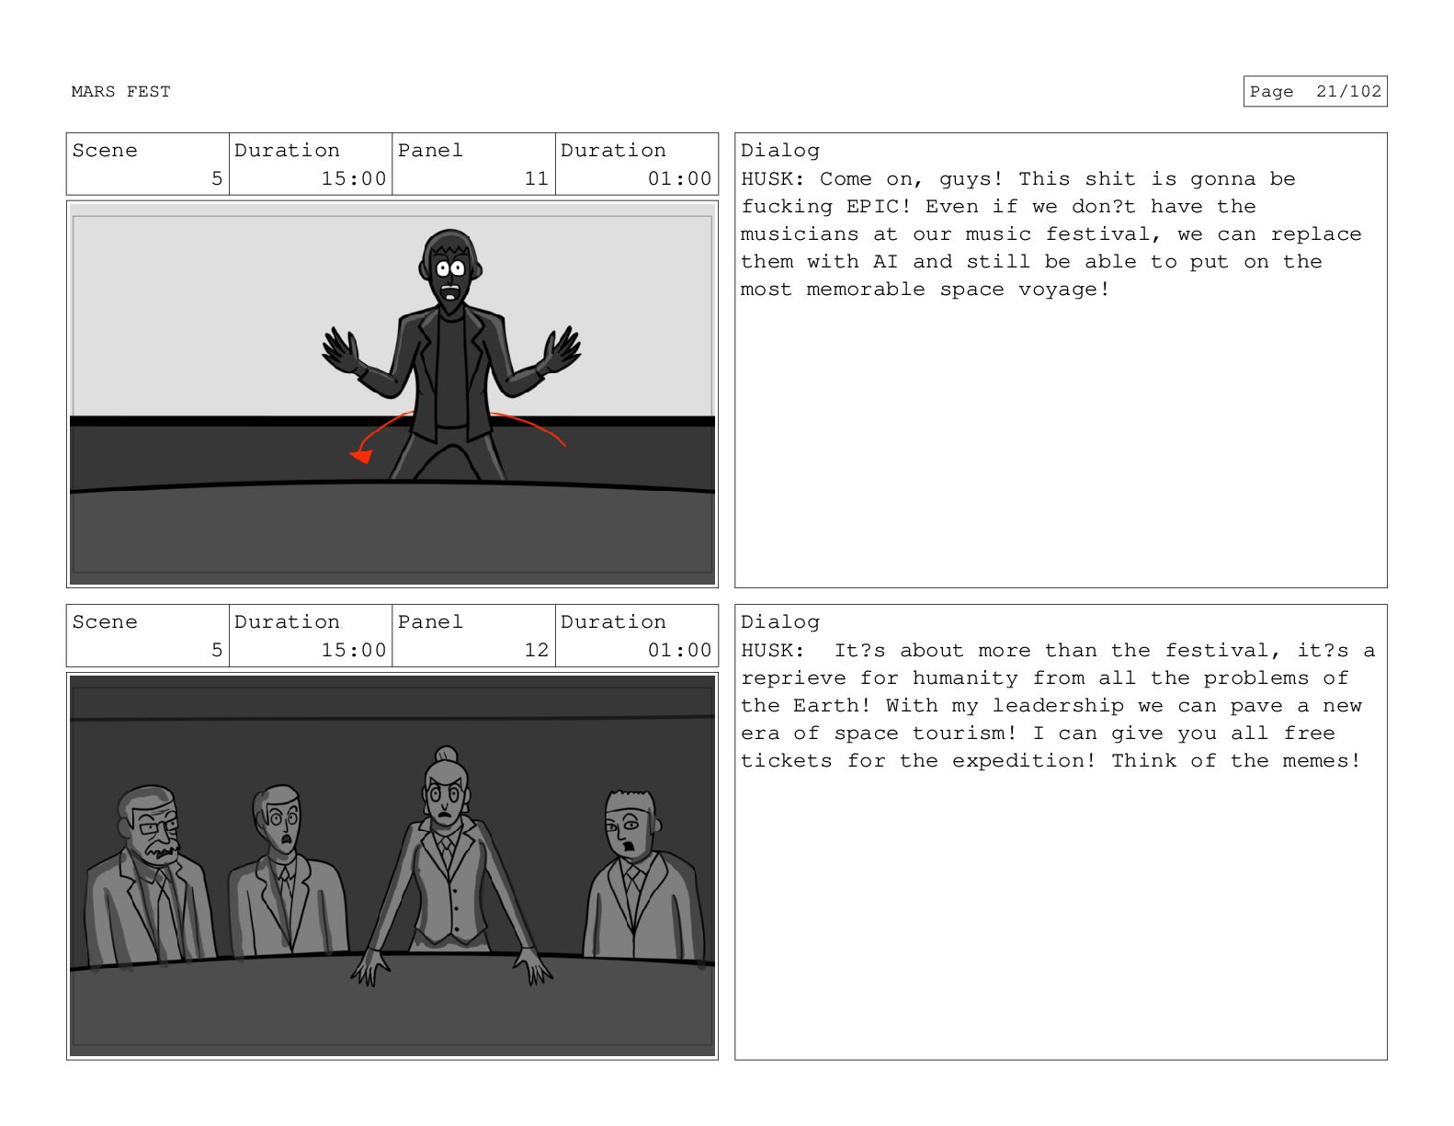
Task: Select the panel 12 storyboard image of board members
Action: [x=392, y=866]
